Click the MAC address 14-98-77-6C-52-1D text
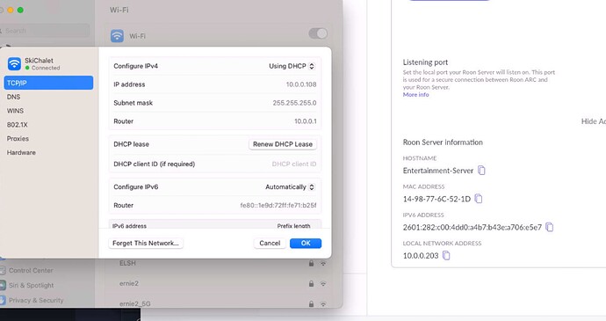 (x=436, y=199)
